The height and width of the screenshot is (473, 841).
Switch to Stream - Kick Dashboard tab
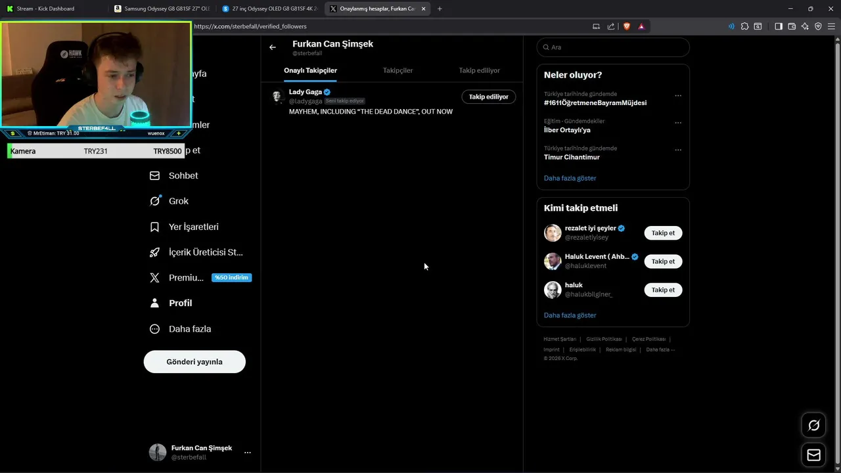[53, 9]
